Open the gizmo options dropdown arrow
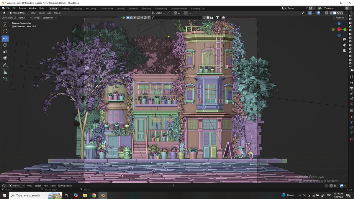The width and height of the screenshot is (354, 199). [313, 13]
